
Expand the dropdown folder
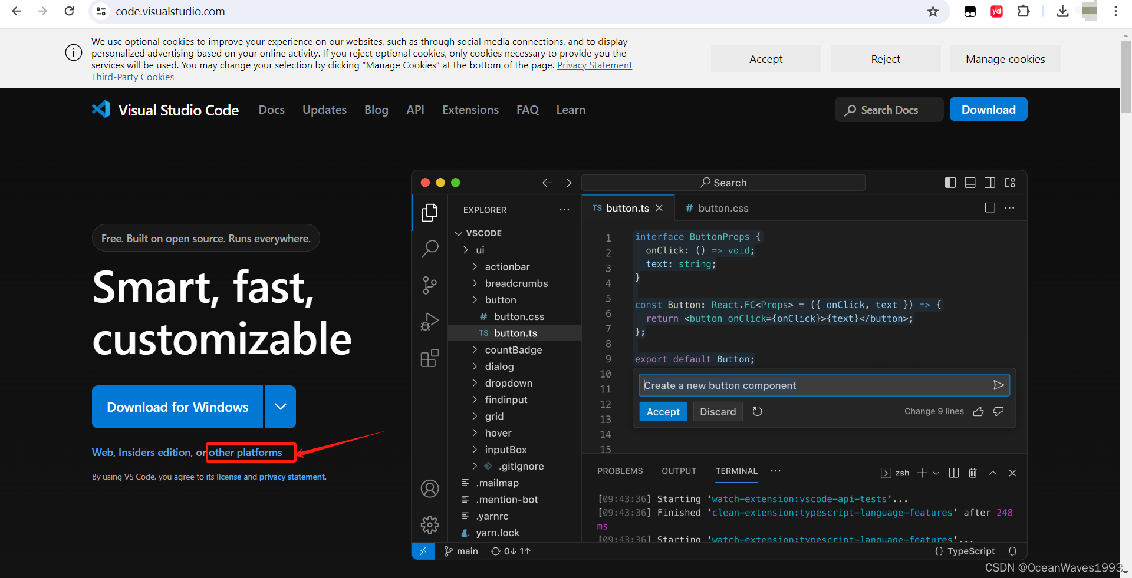click(x=475, y=383)
